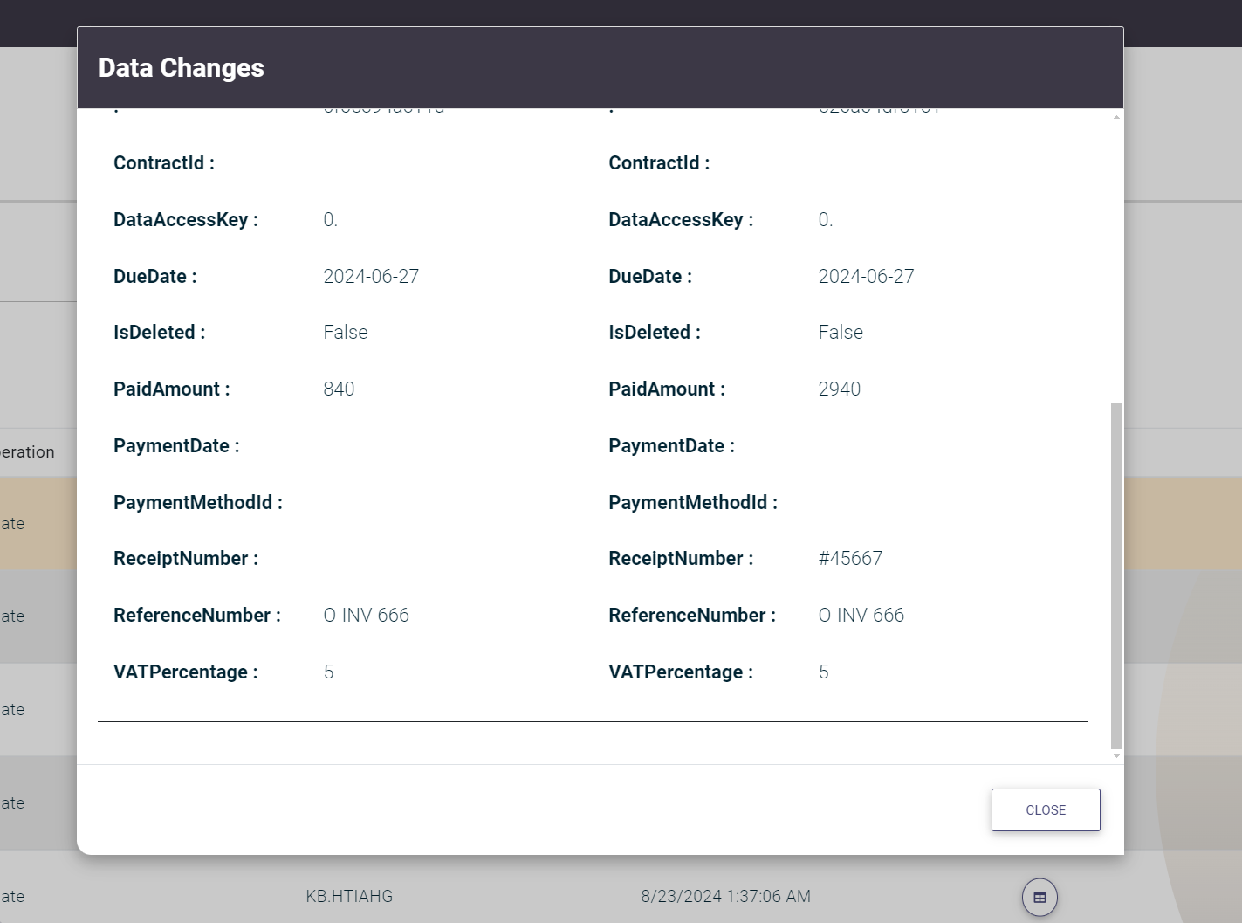Click the left column's VATPercentage value 5

point(329,672)
